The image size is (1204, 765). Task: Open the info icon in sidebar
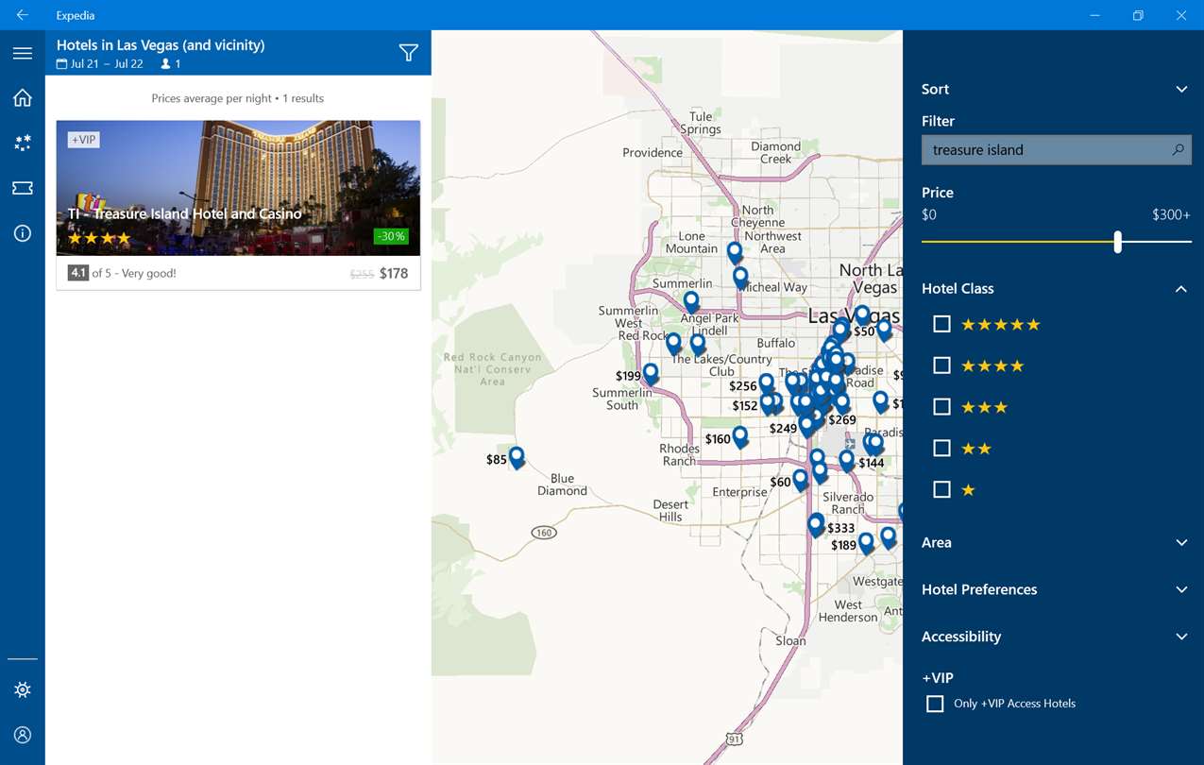tap(23, 233)
